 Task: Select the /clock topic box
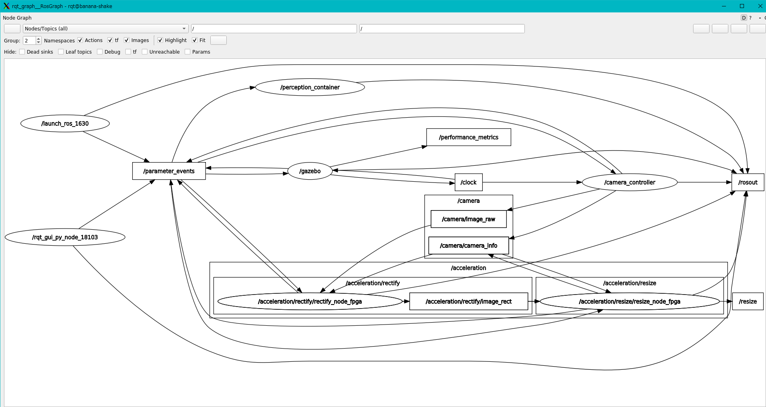(x=469, y=182)
